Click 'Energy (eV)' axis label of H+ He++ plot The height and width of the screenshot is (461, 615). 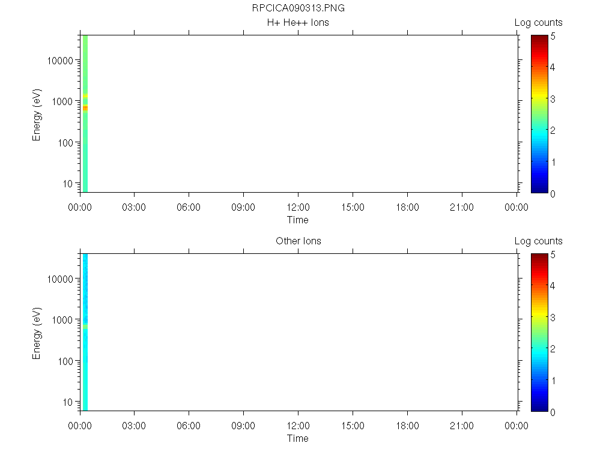point(37,115)
